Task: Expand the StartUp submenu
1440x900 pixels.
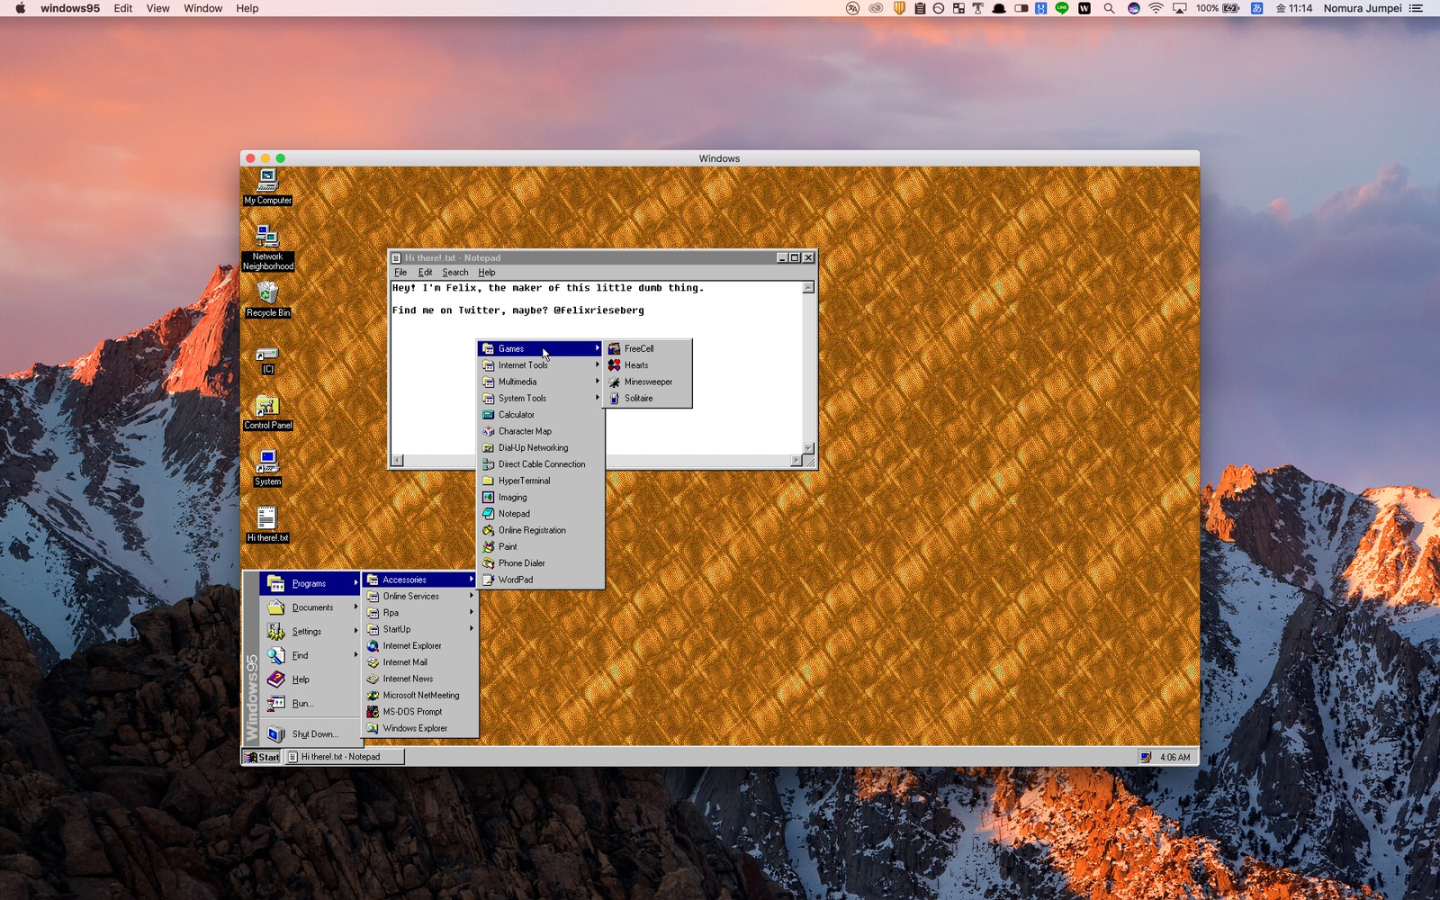Action: click(420, 629)
